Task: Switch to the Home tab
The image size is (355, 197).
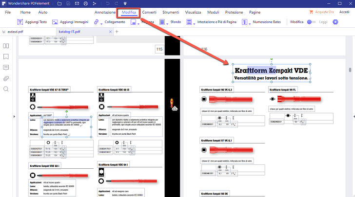Action: click(x=25, y=12)
